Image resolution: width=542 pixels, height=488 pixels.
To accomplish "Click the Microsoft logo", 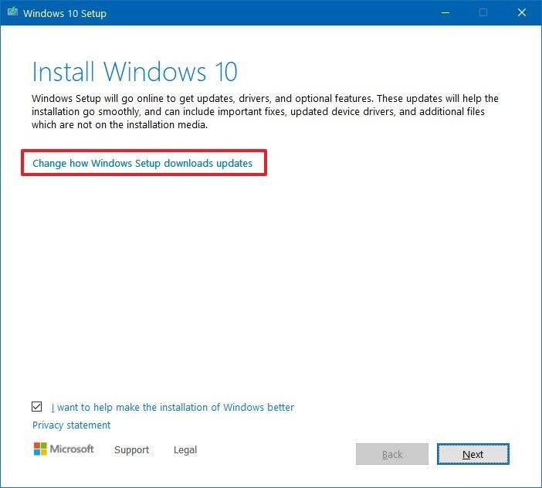I will tap(63, 449).
